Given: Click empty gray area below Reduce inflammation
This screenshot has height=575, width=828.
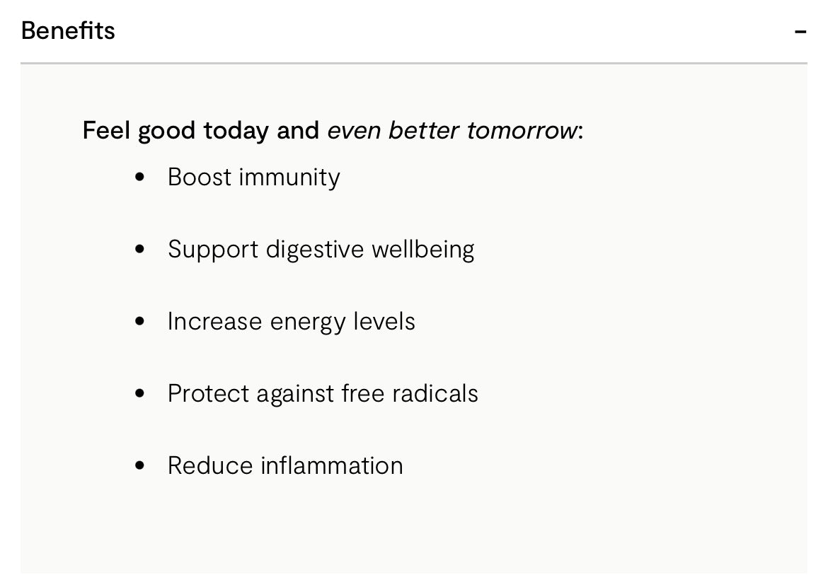Looking at the screenshot, I should pyautogui.click(x=413, y=530).
